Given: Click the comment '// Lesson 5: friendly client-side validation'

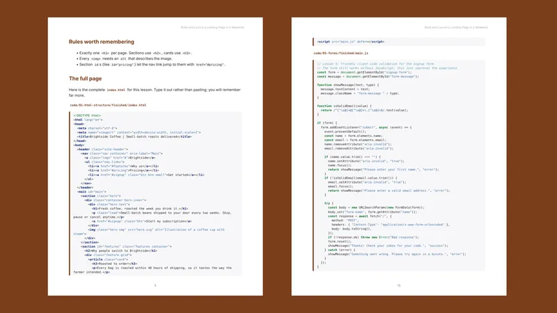Looking at the screenshot, I should pyautogui.click(x=375, y=64).
